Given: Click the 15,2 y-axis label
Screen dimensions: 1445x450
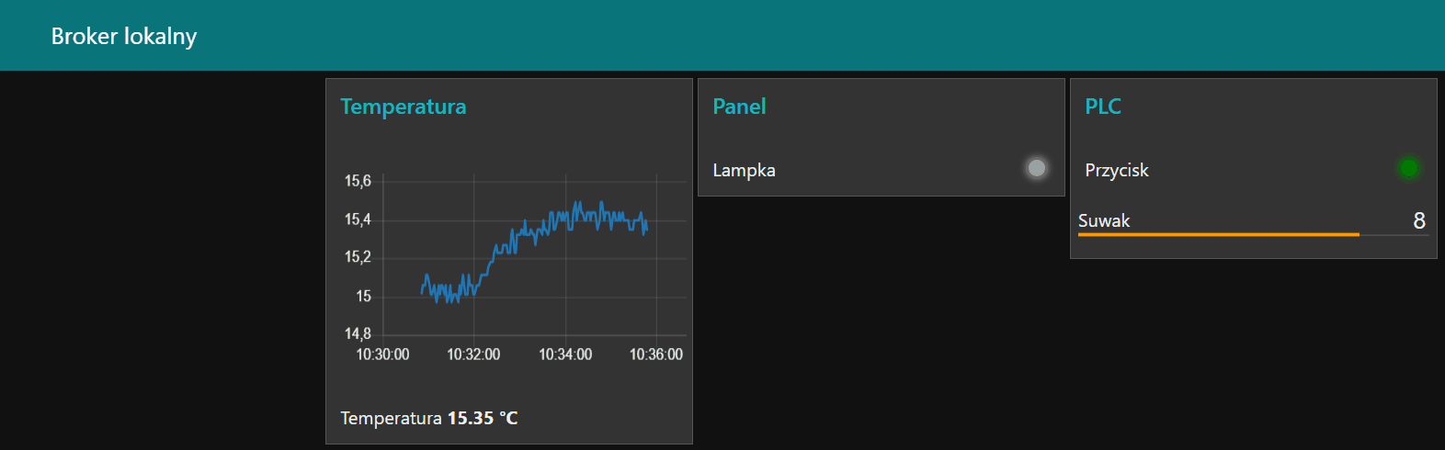Looking at the screenshot, I should click(358, 257).
